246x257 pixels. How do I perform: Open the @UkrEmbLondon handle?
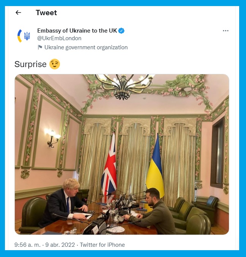pos(59,38)
